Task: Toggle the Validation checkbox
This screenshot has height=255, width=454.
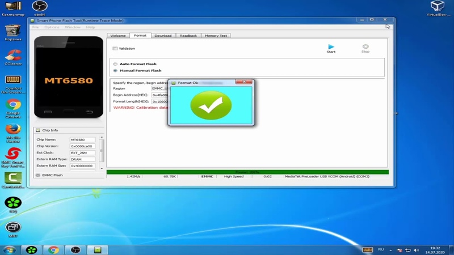Action: point(115,49)
